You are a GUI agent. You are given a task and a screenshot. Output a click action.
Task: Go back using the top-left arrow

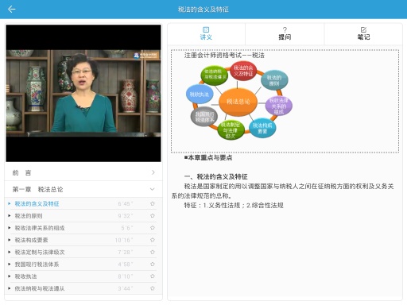12,10
